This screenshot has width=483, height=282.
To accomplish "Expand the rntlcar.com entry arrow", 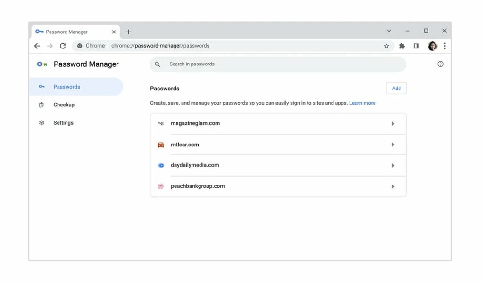I will (393, 145).
